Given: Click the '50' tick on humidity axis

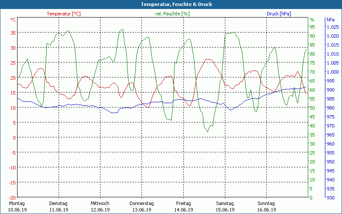Looking at the screenshot, I should [313, 108].
